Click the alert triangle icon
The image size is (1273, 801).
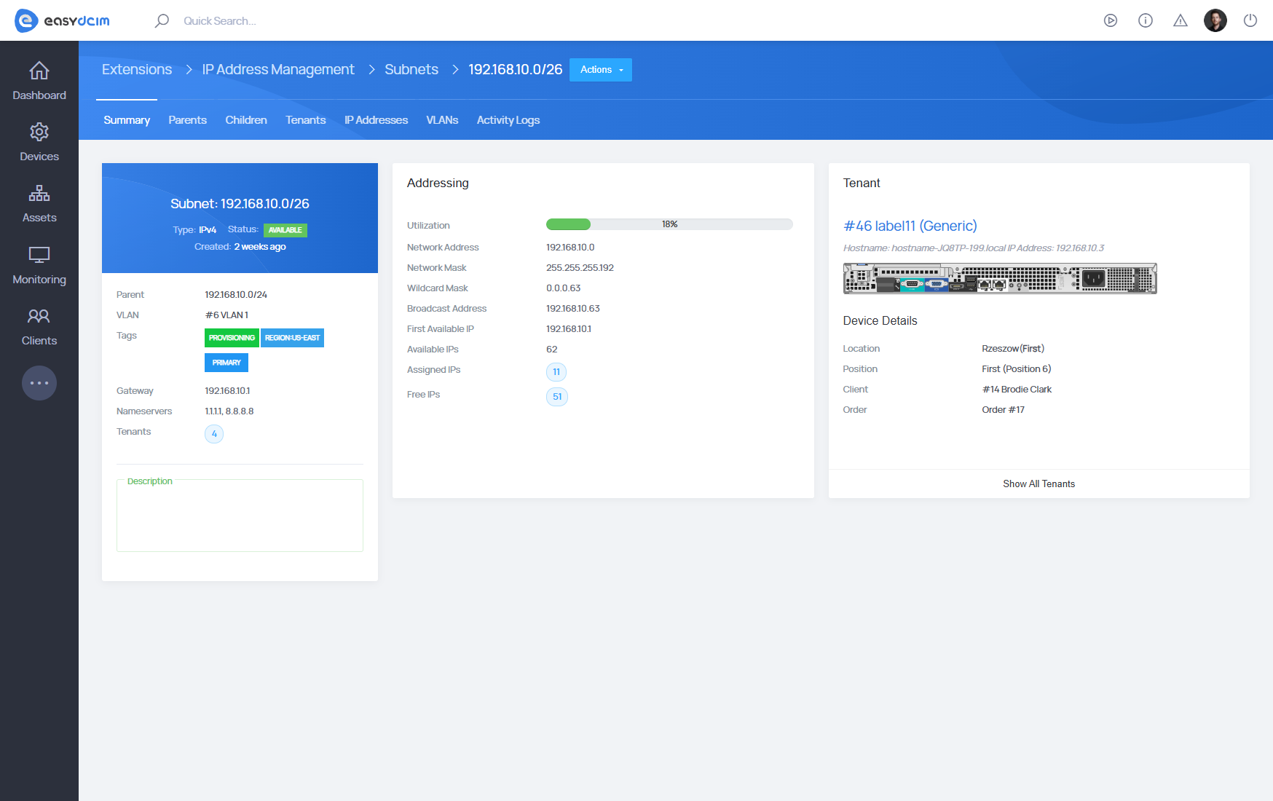click(1181, 20)
